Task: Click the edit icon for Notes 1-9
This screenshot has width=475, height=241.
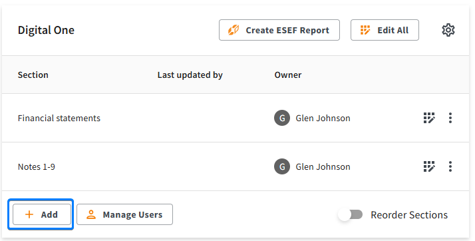Action: pos(429,166)
